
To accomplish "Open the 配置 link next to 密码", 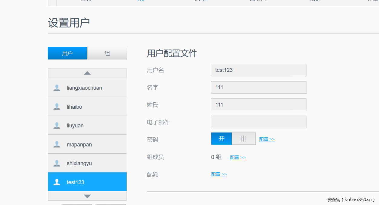I will 267,139.
